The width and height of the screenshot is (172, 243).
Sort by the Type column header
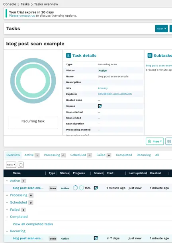[x=52, y=173]
